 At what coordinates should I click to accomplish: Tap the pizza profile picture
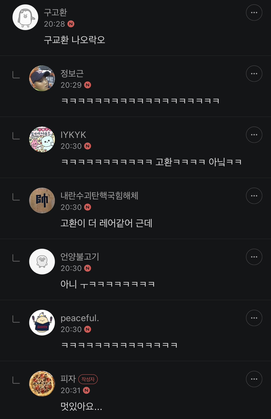(42, 384)
